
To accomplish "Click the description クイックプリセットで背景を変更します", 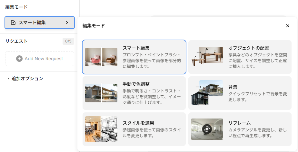I will [257, 97].
